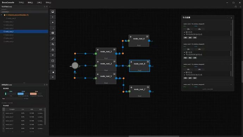The height and width of the screenshot is (137, 243).
Task: Click the node monitor panel vertical scrollbar
Action: point(233,48)
